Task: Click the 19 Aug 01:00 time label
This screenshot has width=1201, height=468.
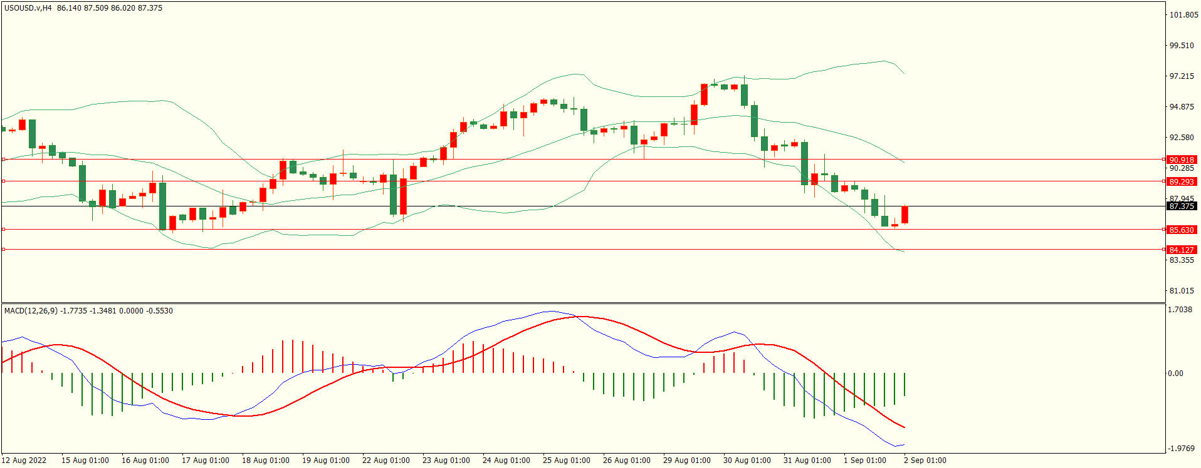Action: click(326, 460)
